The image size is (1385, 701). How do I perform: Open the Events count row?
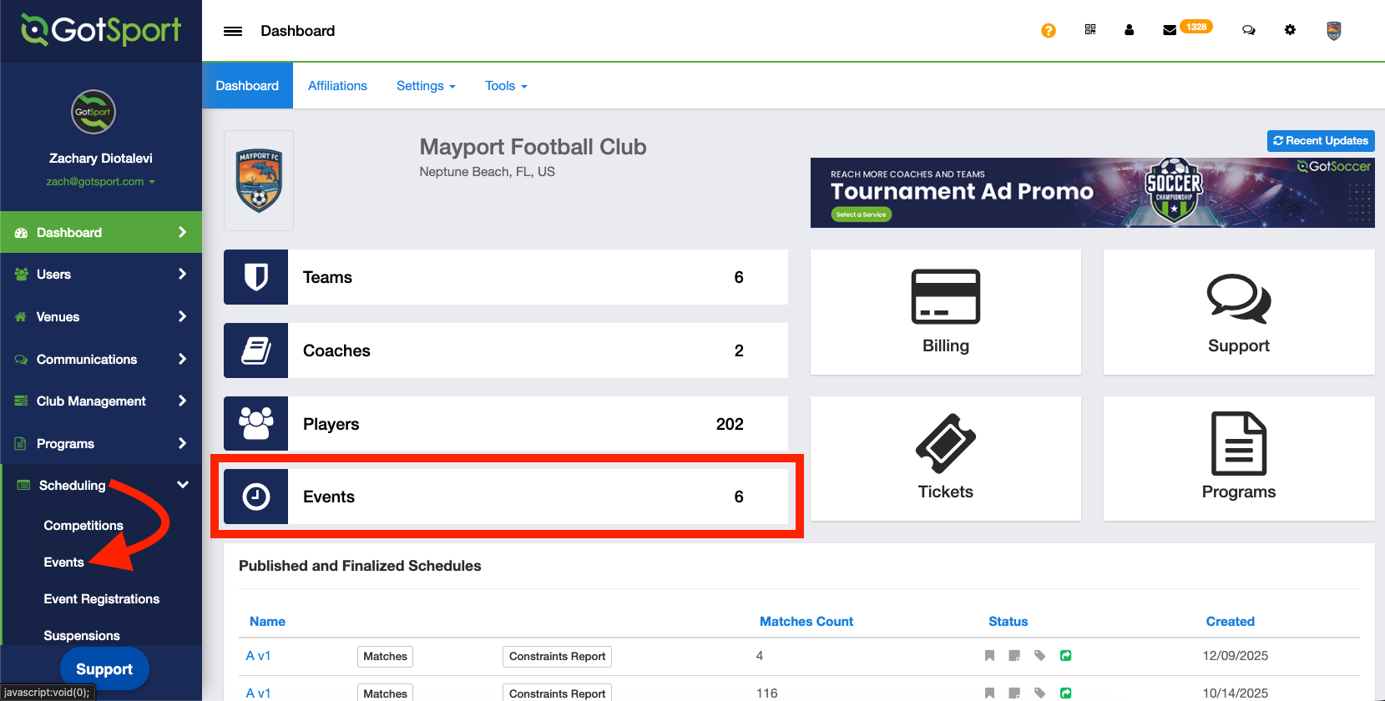coord(506,497)
